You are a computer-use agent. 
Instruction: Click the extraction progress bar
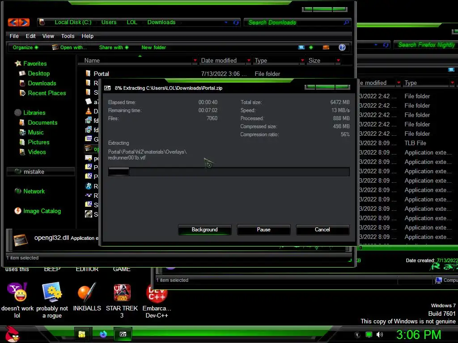pos(229,171)
